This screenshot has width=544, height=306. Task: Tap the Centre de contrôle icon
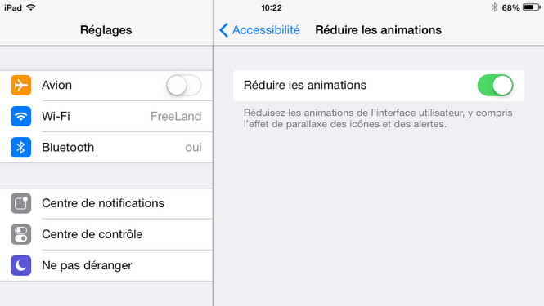click(x=20, y=234)
